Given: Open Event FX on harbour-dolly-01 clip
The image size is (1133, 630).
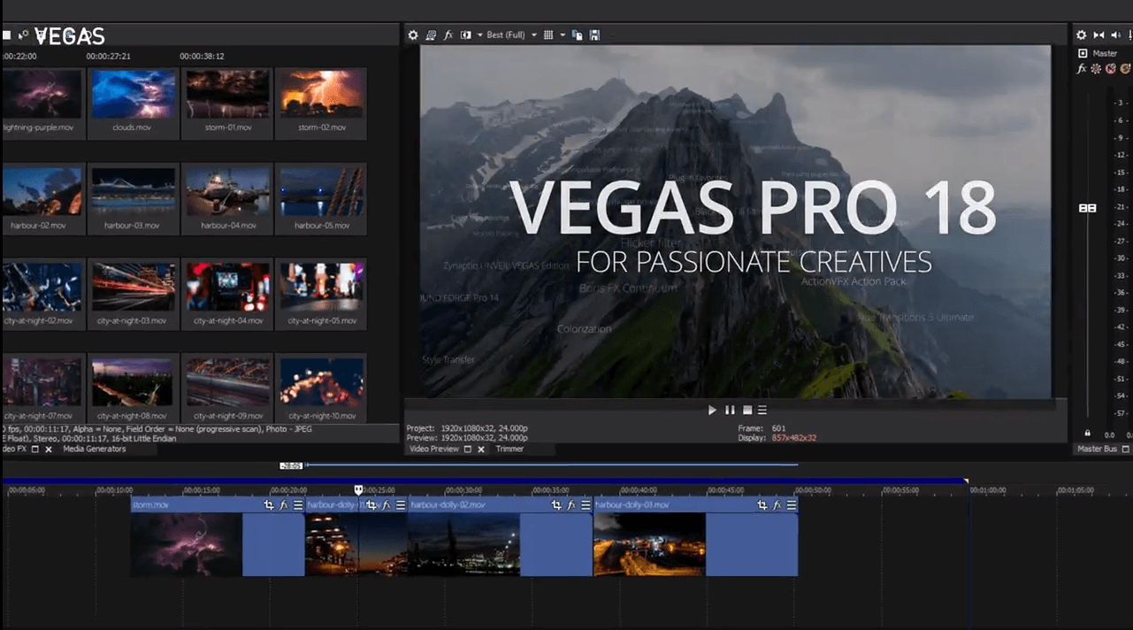Looking at the screenshot, I should [387, 505].
